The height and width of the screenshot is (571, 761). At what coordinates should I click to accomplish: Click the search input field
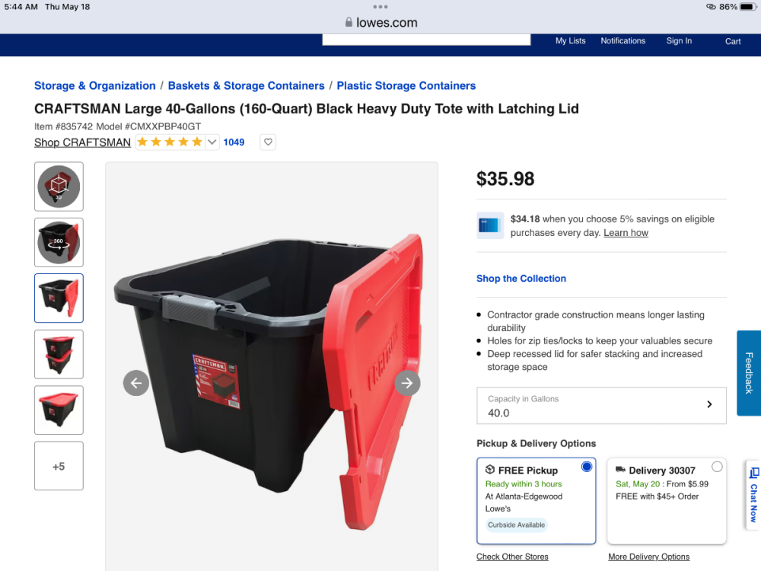click(426, 40)
